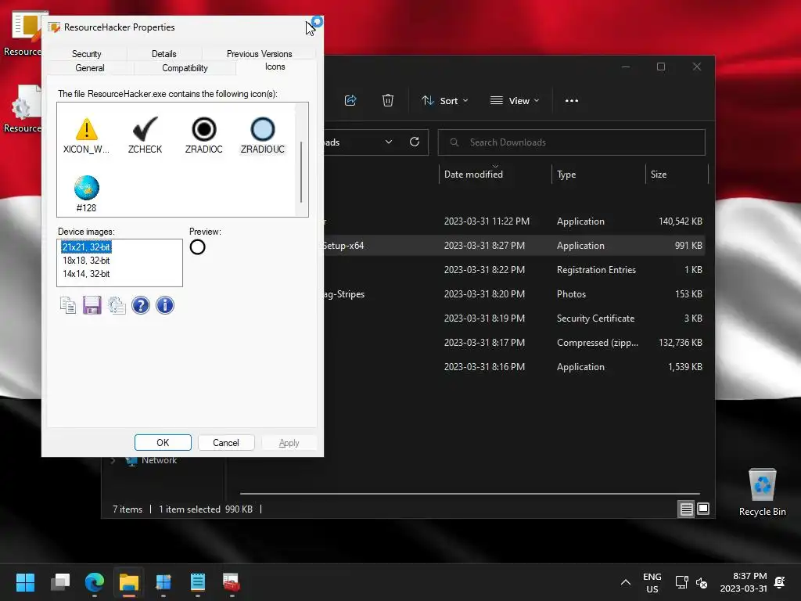This screenshot has height=601, width=801.
Task: Switch to the Security tab
Action: [86, 54]
